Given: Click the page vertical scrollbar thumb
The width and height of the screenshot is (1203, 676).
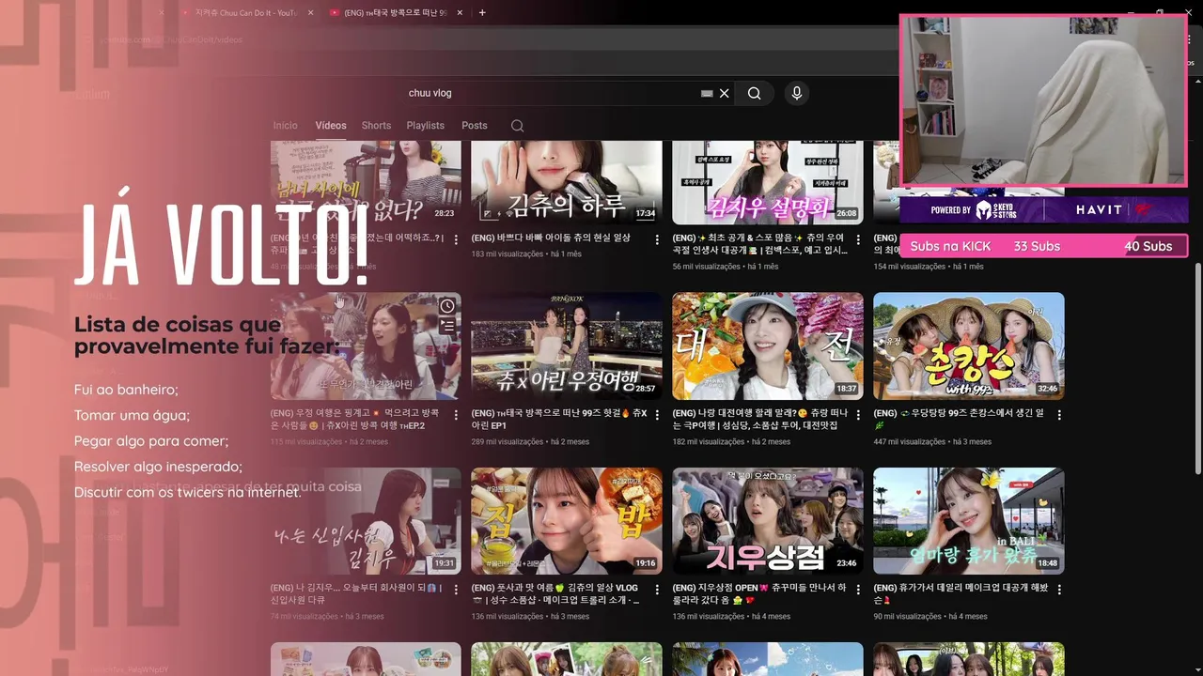Looking at the screenshot, I should pos(1196,366).
